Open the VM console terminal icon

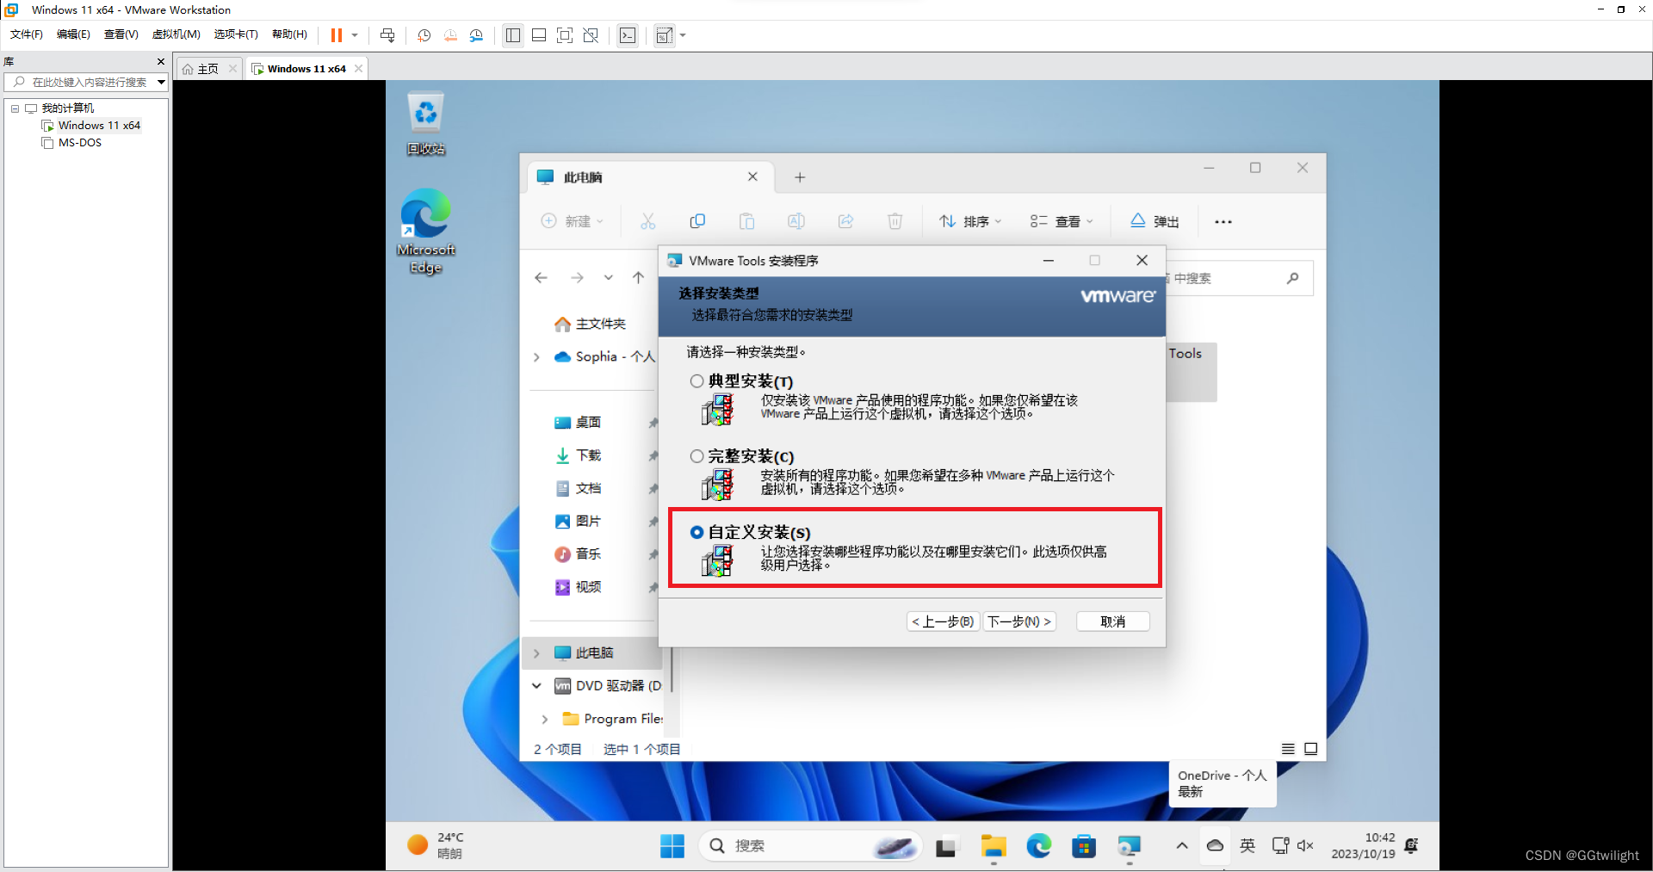click(x=628, y=35)
